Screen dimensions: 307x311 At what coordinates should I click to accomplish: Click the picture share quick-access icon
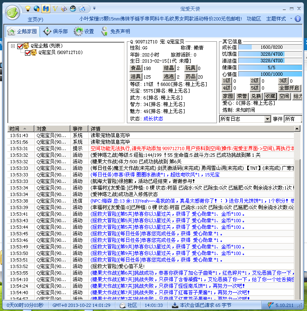(x=82, y=9)
